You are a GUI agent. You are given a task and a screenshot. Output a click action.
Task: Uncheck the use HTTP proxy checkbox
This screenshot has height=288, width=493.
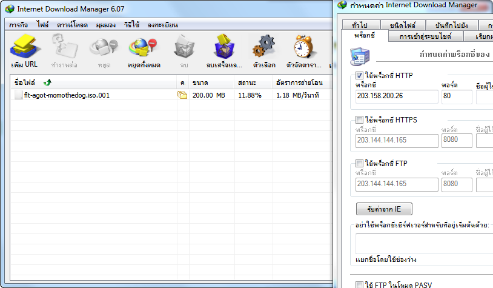(359, 76)
